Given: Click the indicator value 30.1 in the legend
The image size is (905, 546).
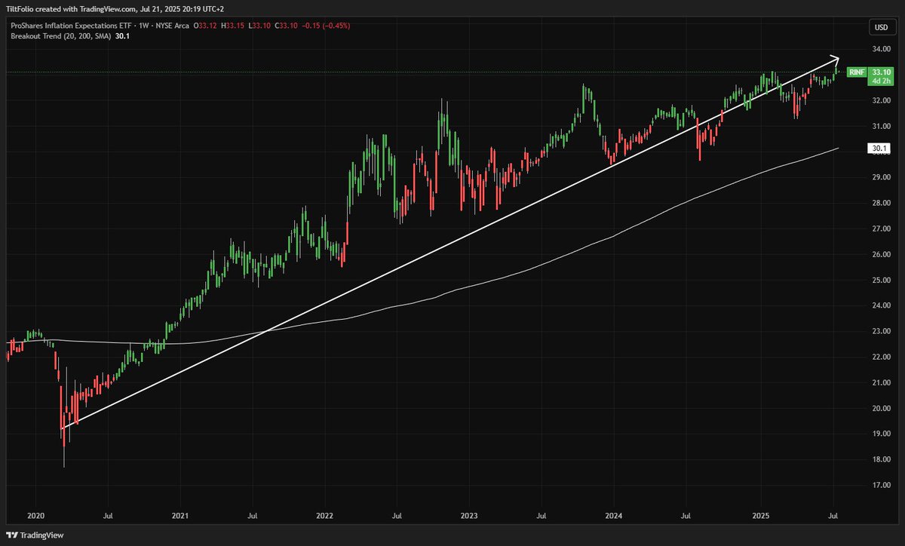Looking at the screenshot, I should (121, 36).
